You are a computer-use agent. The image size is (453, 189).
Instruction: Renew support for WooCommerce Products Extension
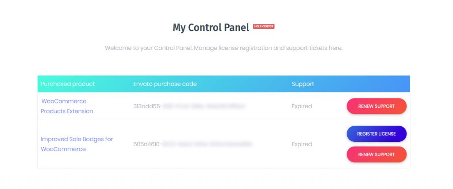(376, 106)
